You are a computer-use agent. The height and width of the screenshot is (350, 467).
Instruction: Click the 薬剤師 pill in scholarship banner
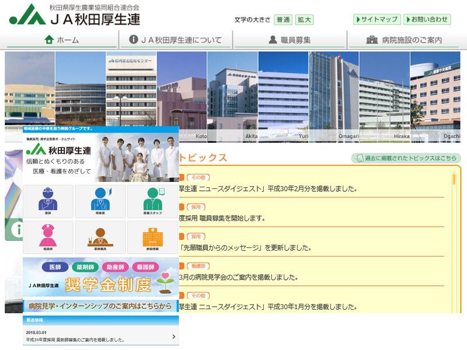[85, 267]
